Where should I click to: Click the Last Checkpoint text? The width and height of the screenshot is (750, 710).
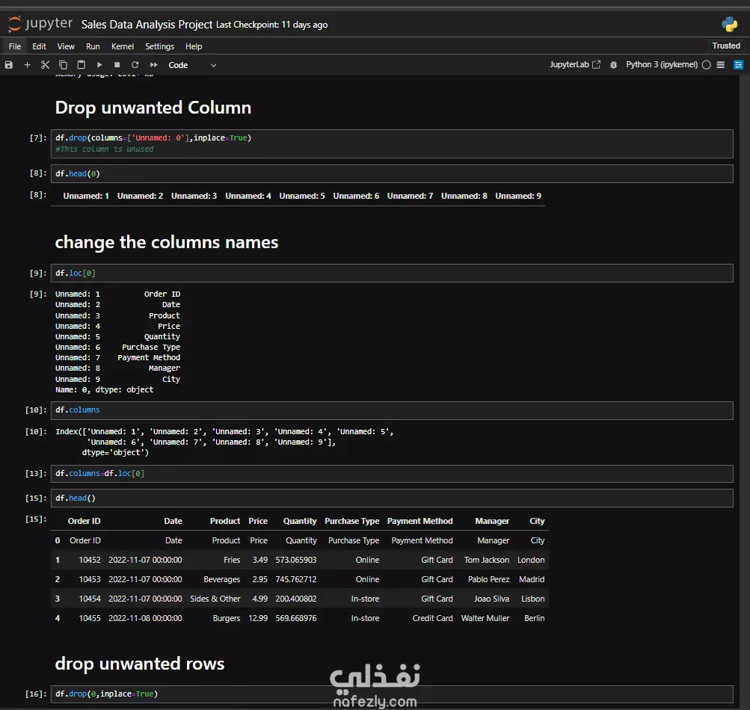point(271,25)
